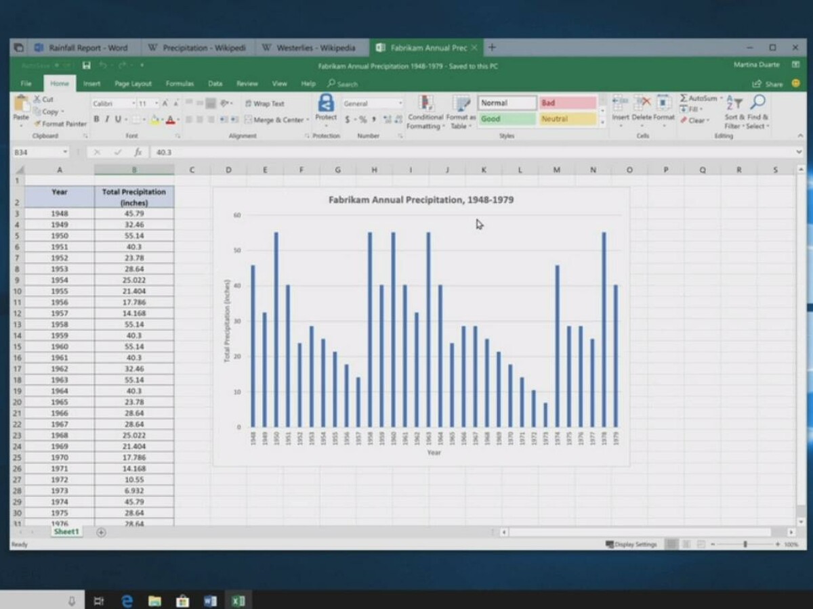The width and height of the screenshot is (813, 609).
Task: Switch to the Insert ribbon tab
Action: pos(92,84)
